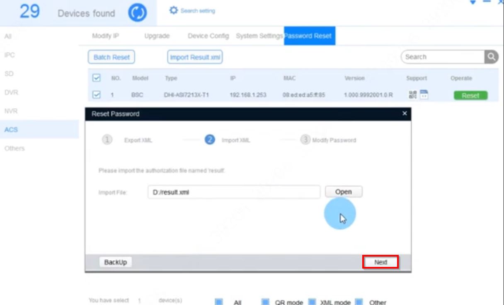Click the Operate column header
Screen dimensions: 504x305
click(x=461, y=78)
